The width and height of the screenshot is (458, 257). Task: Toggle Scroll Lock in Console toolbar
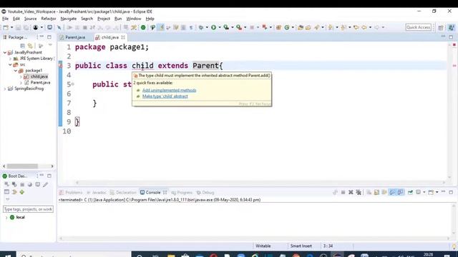(376, 192)
